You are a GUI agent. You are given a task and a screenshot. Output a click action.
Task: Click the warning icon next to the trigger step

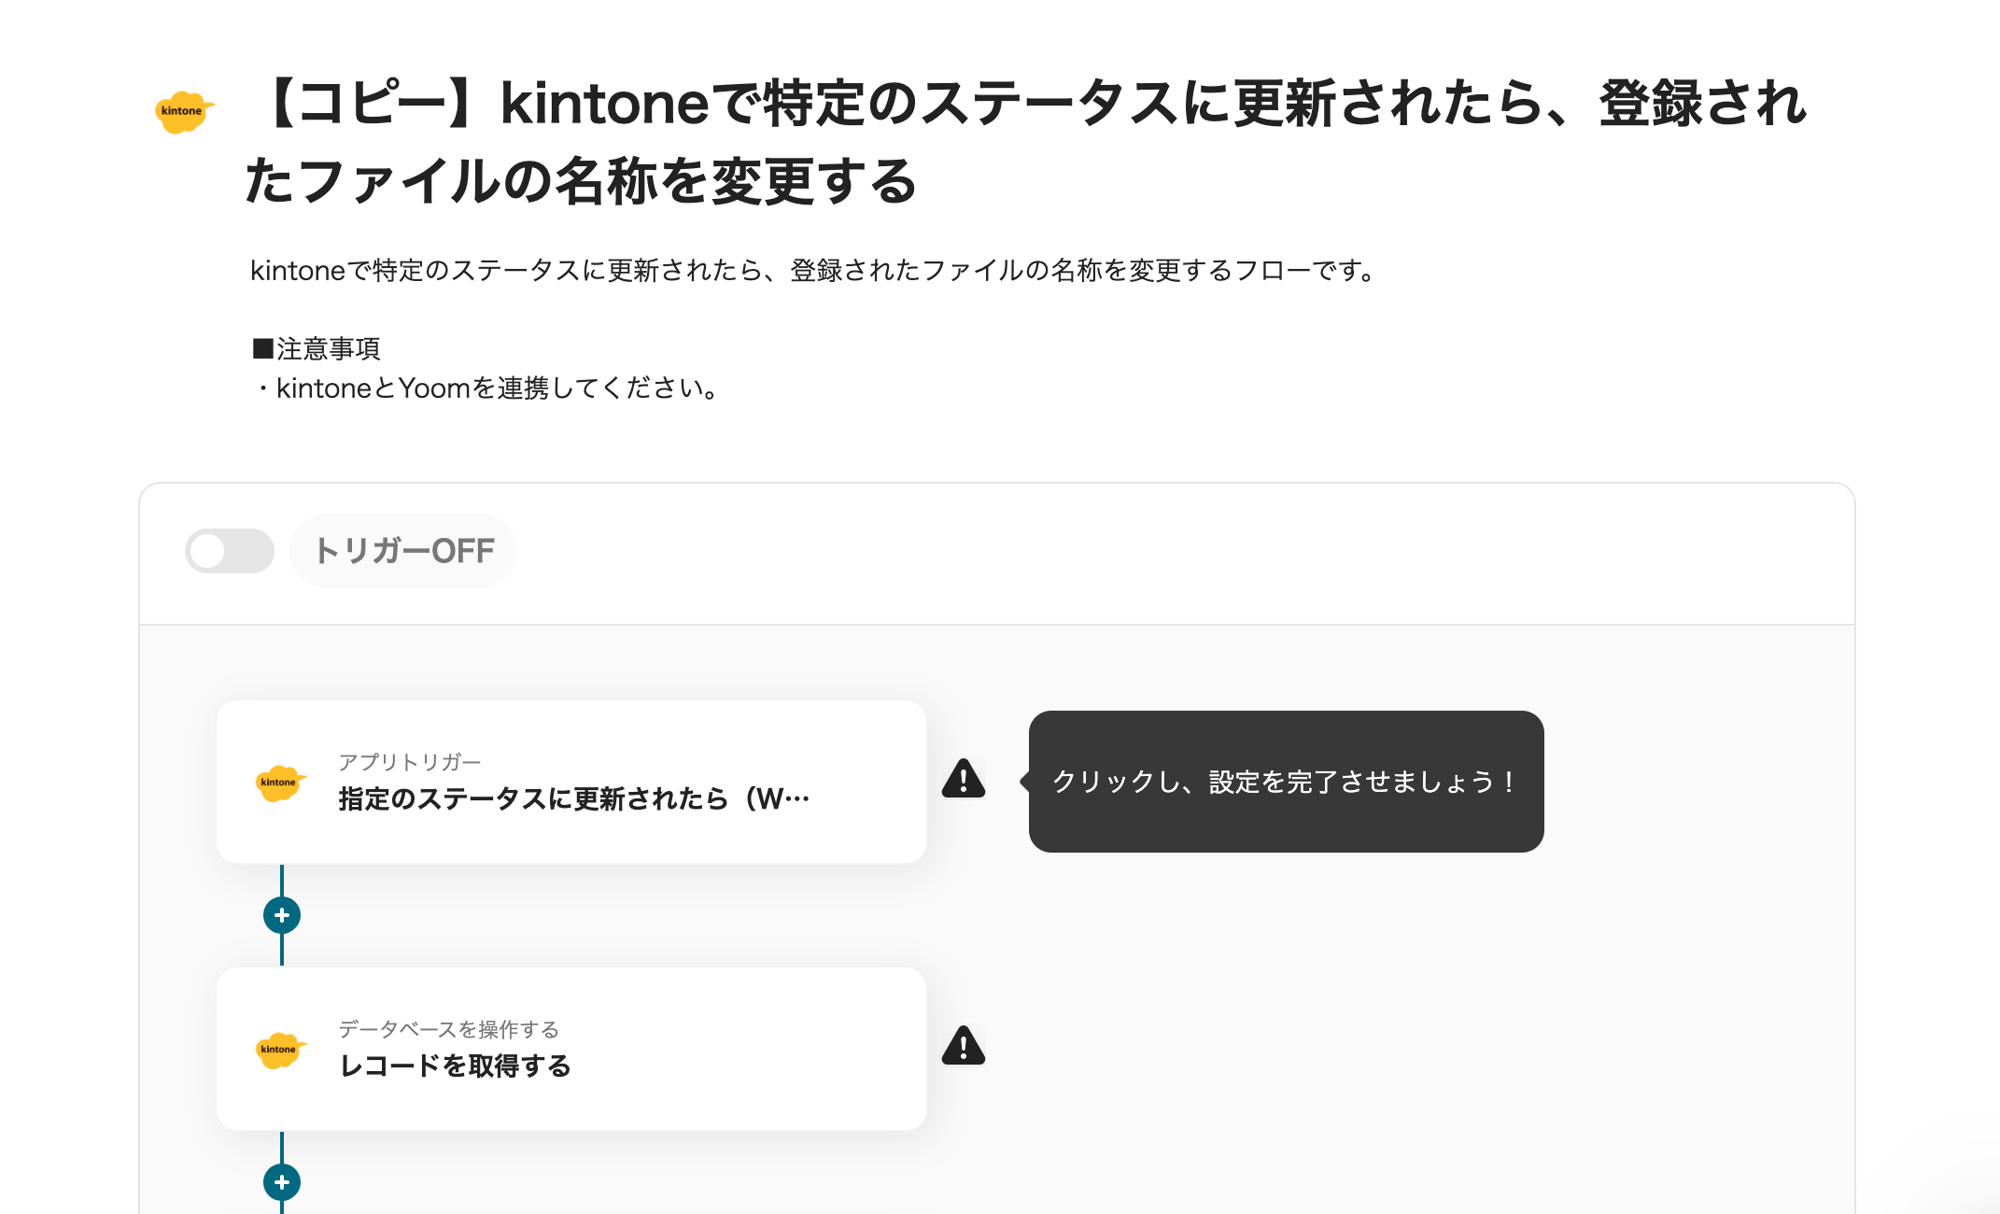click(x=963, y=781)
